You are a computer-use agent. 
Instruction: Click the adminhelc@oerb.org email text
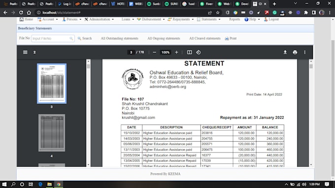(167, 87)
